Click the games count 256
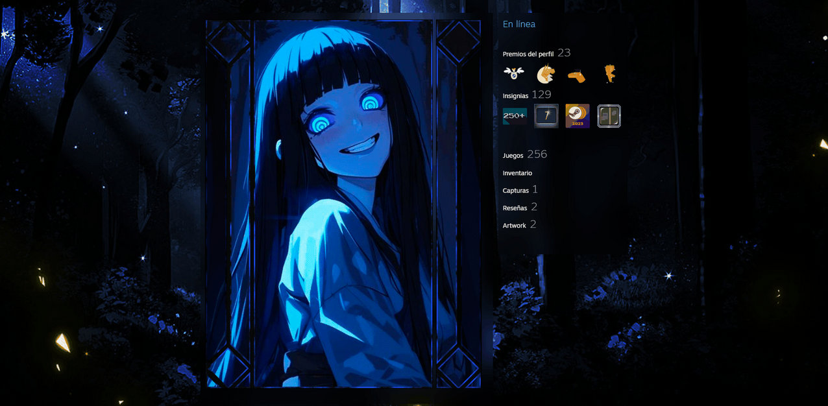The width and height of the screenshot is (828, 406). tap(537, 154)
